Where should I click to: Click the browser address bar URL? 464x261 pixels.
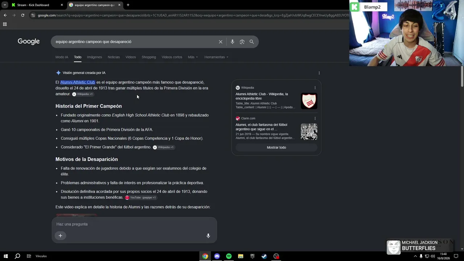click(x=192, y=15)
